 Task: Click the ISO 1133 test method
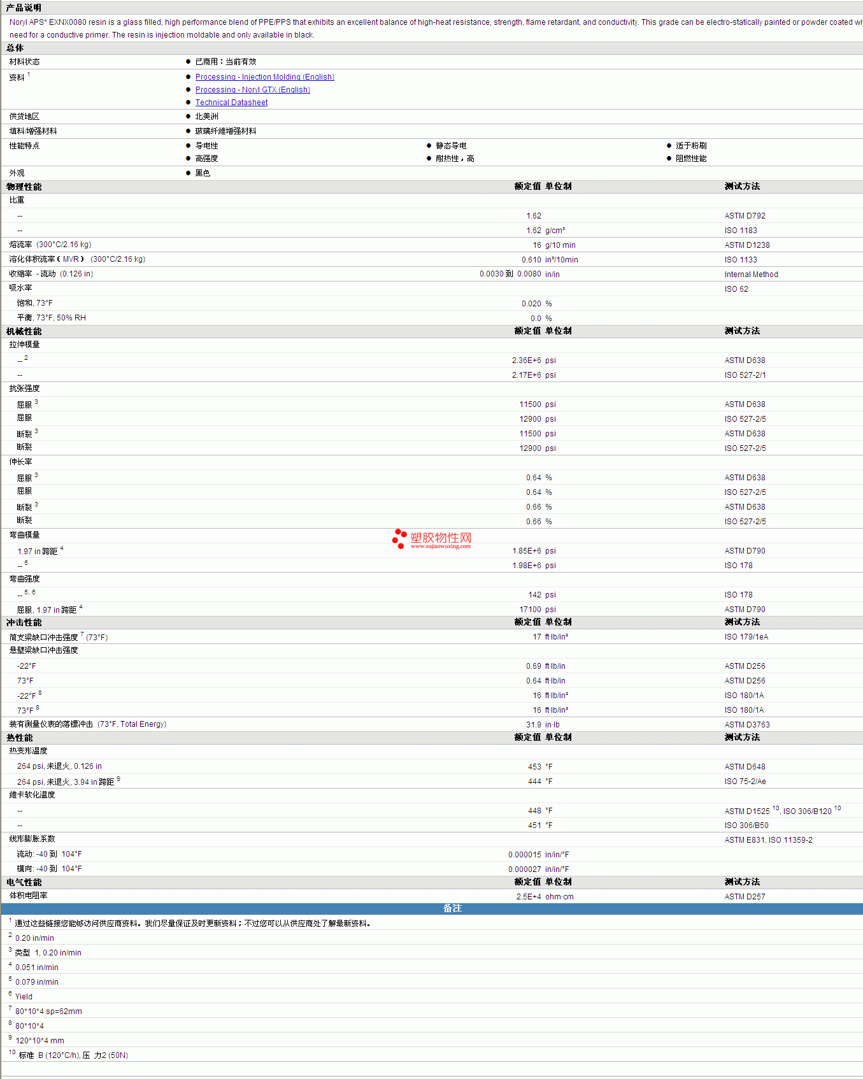[741, 260]
